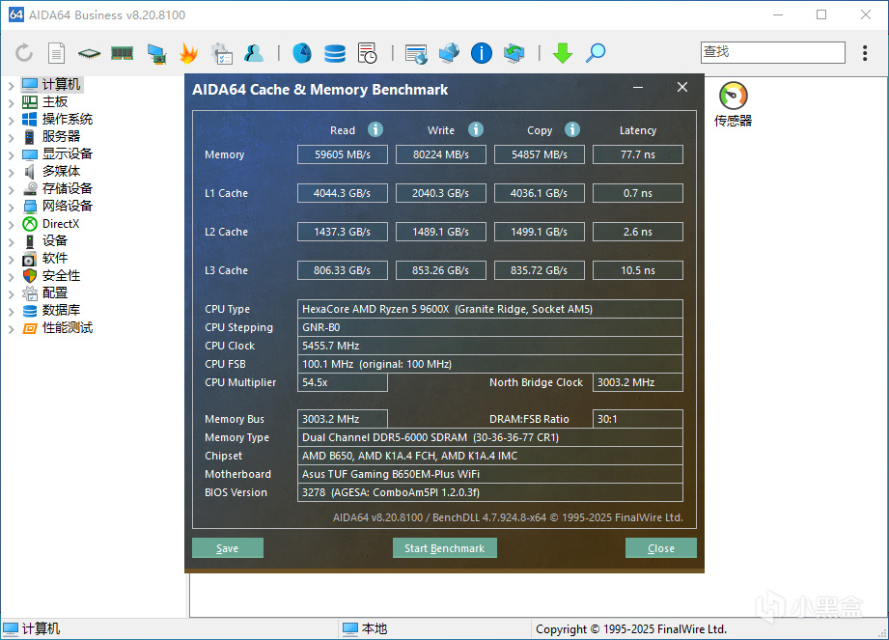Click the networked computers toolbar icon

449,53
